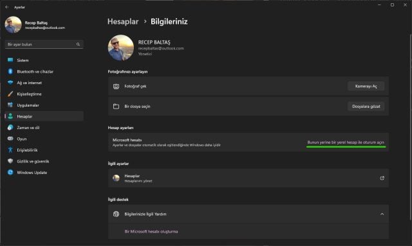Go to Ağ ve internet settings
The width and height of the screenshot is (412, 246).
pyautogui.click(x=44, y=83)
